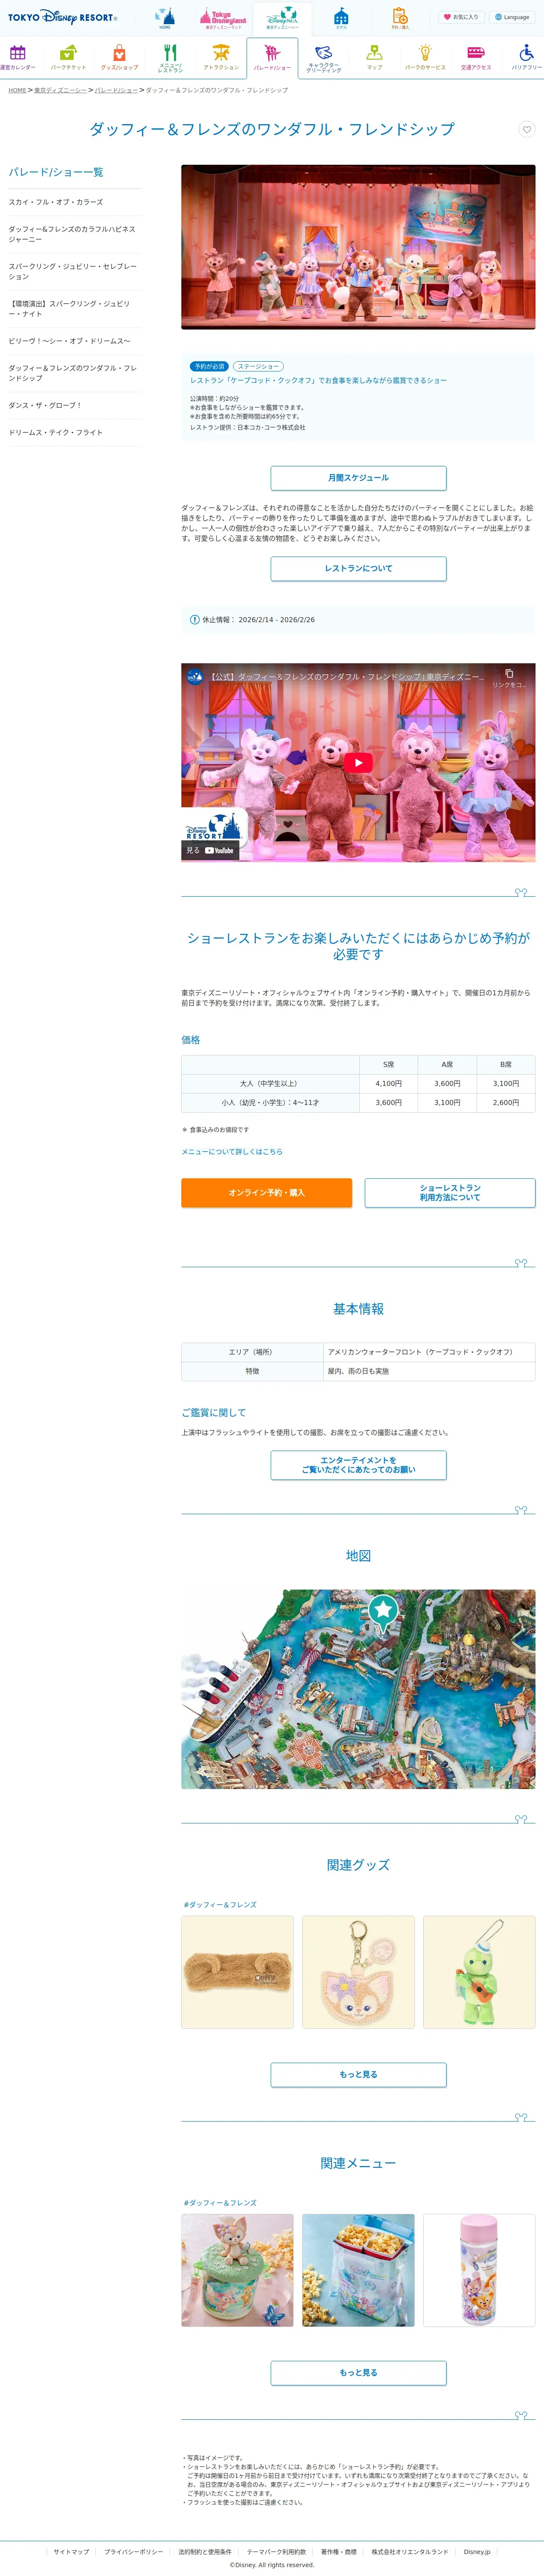
Task: Open ダッフィー＆フレンズのワンダフル・フレンドシップ sidebar item
Action: point(74,373)
